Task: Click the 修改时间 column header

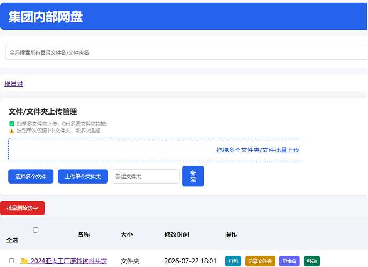Action: [x=176, y=234]
